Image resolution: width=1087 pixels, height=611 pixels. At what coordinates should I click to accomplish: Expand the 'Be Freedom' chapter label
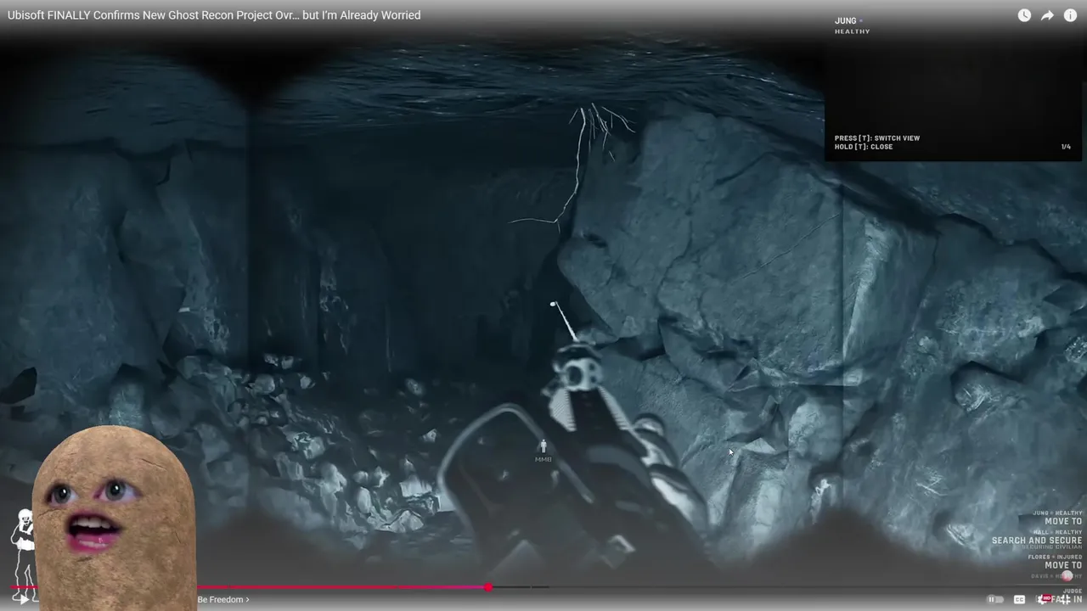coord(223,599)
